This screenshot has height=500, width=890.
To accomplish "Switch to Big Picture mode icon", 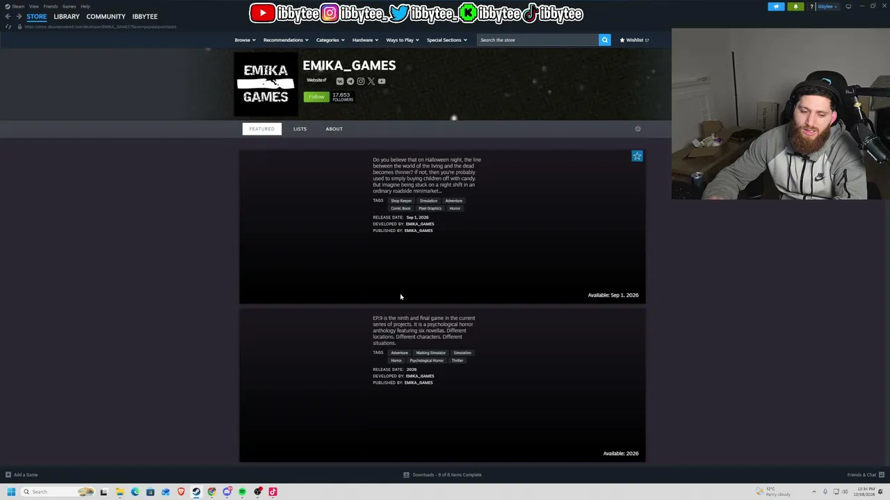I will coord(848,7).
